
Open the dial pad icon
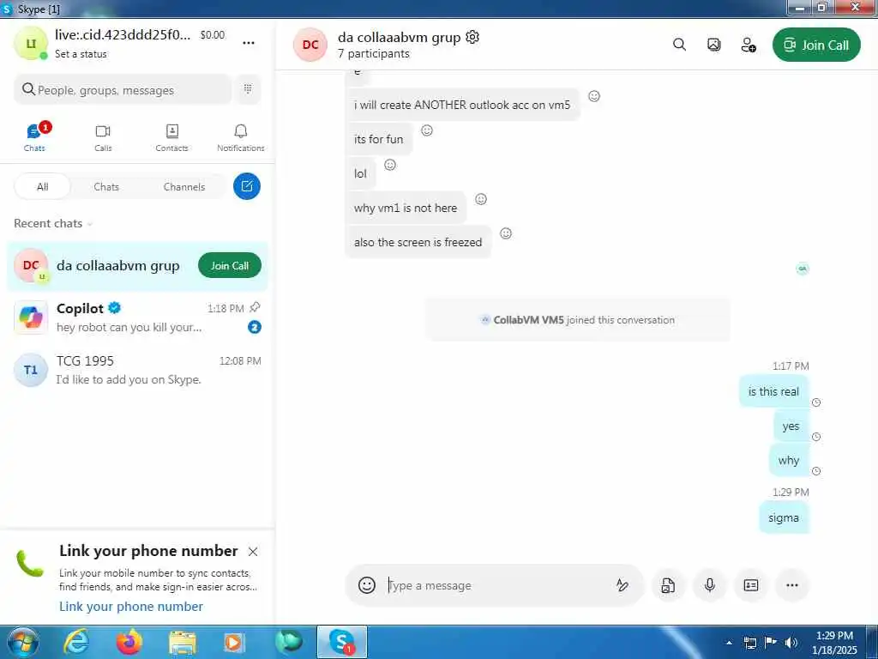click(248, 89)
